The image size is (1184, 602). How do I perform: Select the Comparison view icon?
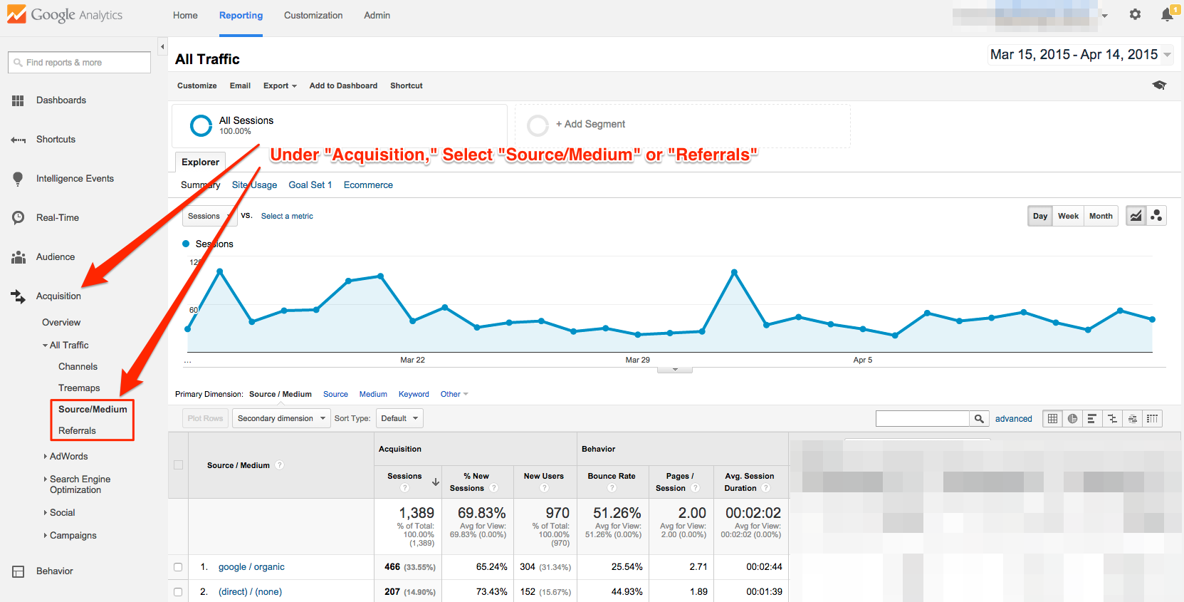[1112, 419]
